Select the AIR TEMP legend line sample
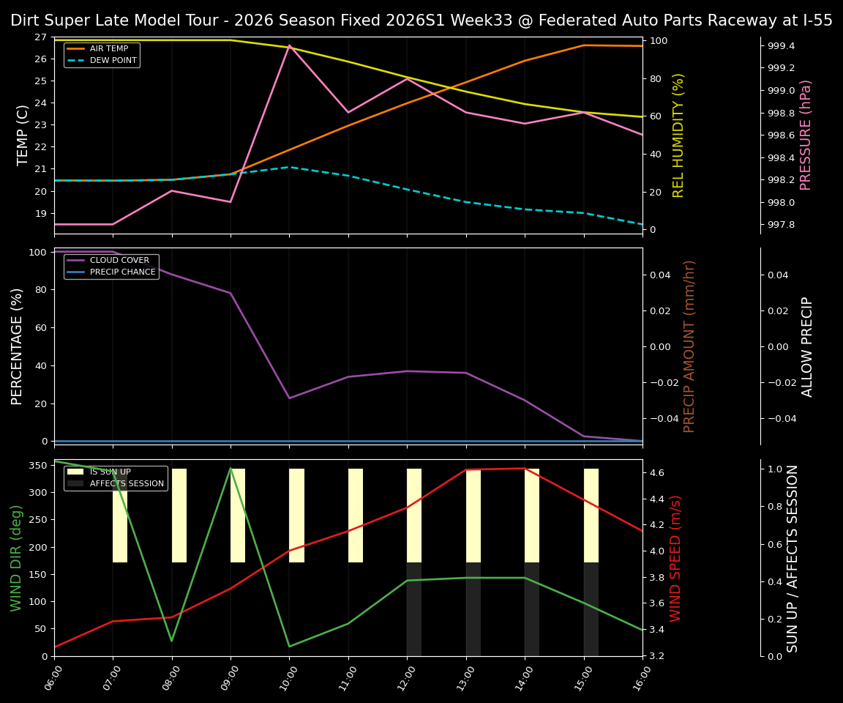 76,49
